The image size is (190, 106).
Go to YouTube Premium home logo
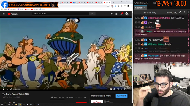coord(12,14)
